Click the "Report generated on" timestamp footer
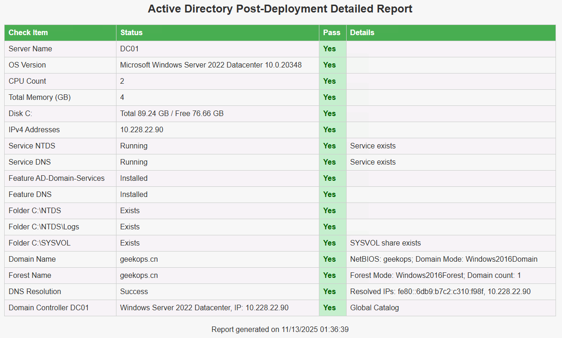This screenshot has height=338, width=562. 281,329
